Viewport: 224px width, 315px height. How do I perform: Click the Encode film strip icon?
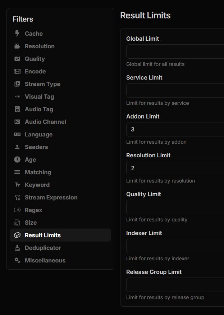(x=17, y=71)
